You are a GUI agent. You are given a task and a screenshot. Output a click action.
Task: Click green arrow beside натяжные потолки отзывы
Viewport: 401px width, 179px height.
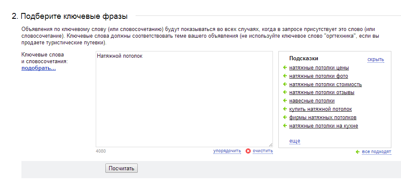pos(285,92)
